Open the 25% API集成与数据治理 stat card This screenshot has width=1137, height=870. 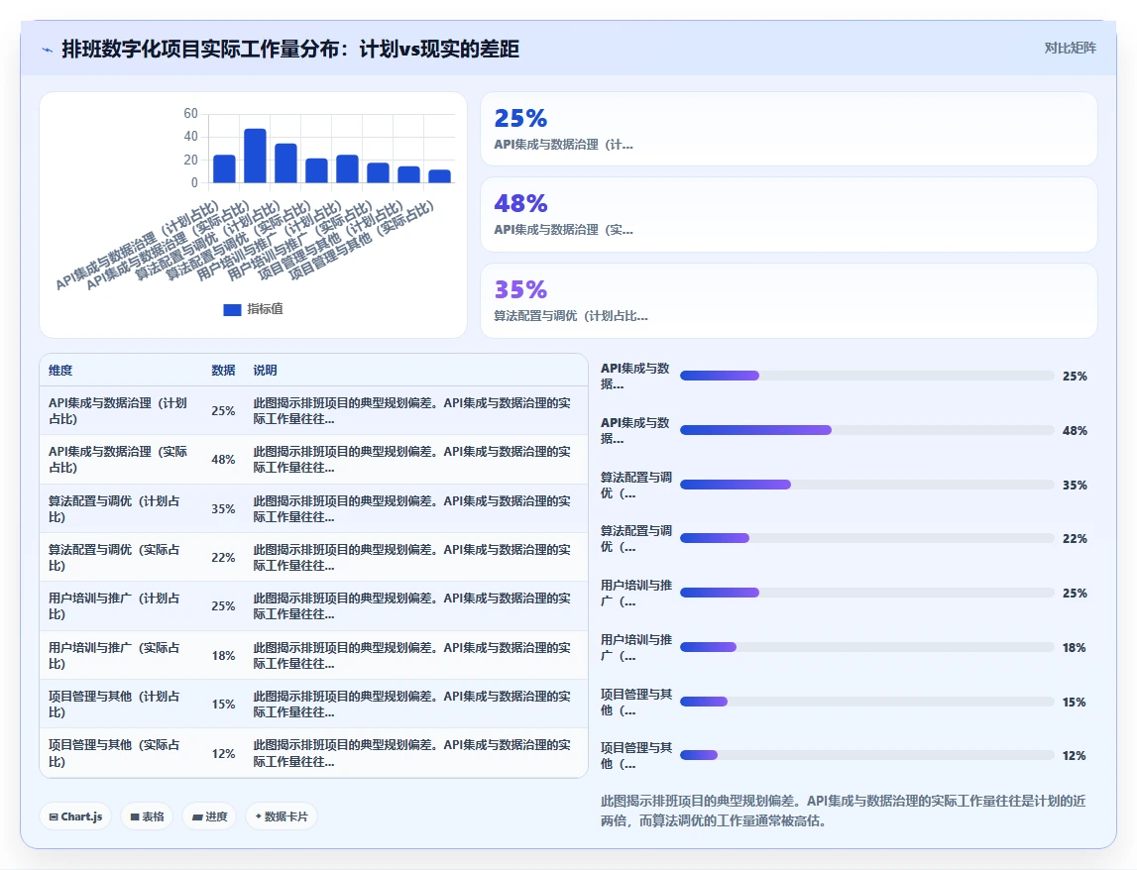pos(789,129)
